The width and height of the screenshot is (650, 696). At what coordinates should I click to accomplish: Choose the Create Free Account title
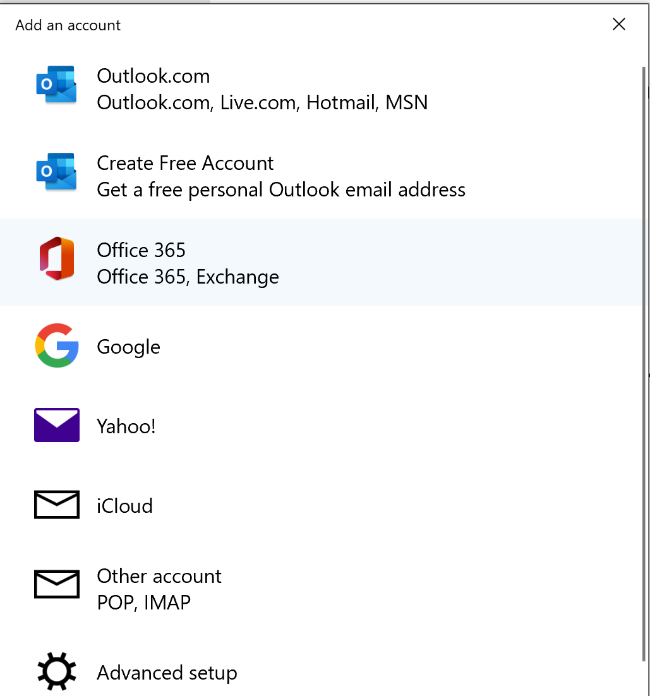pyautogui.click(x=185, y=163)
